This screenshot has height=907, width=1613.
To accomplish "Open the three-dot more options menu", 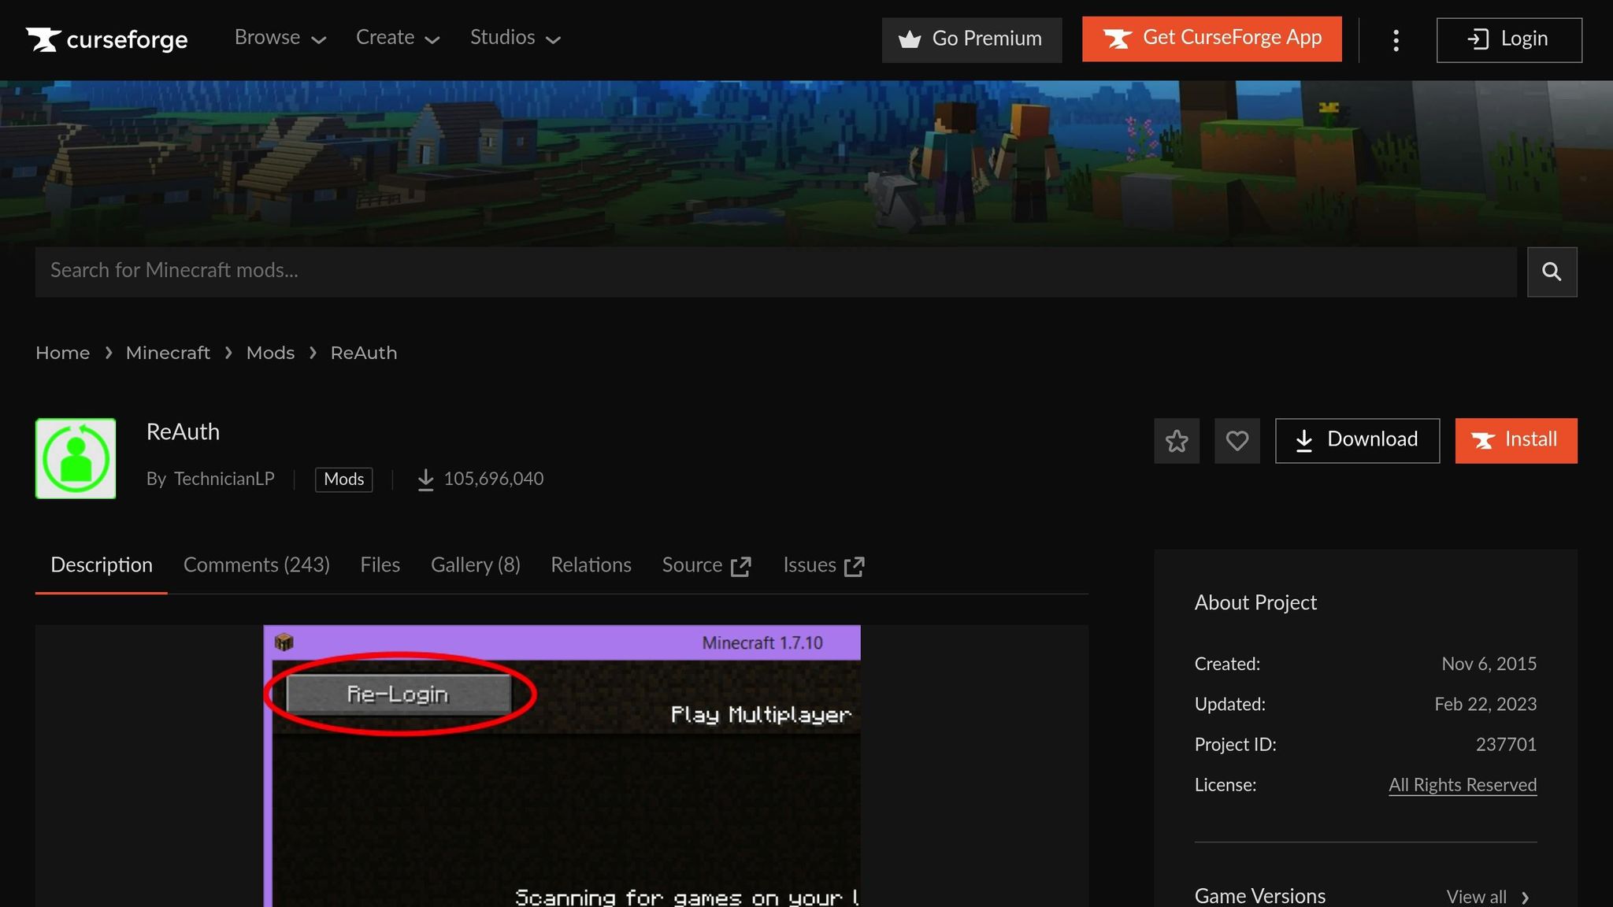I will [1396, 40].
